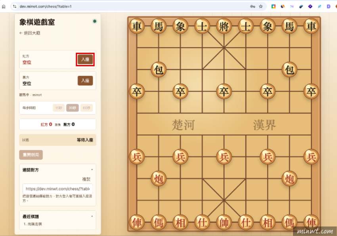Select black soldier 卒 on rightmost file
The height and width of the screenshot is (236, 337).
tap(311, 92)
